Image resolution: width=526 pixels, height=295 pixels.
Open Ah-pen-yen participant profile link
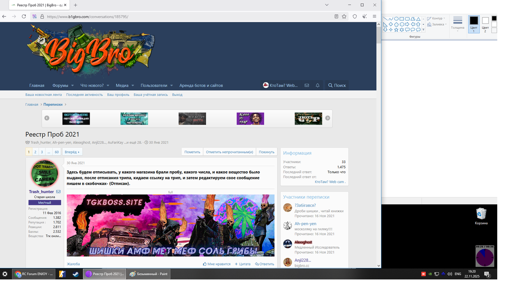point(305,224)
